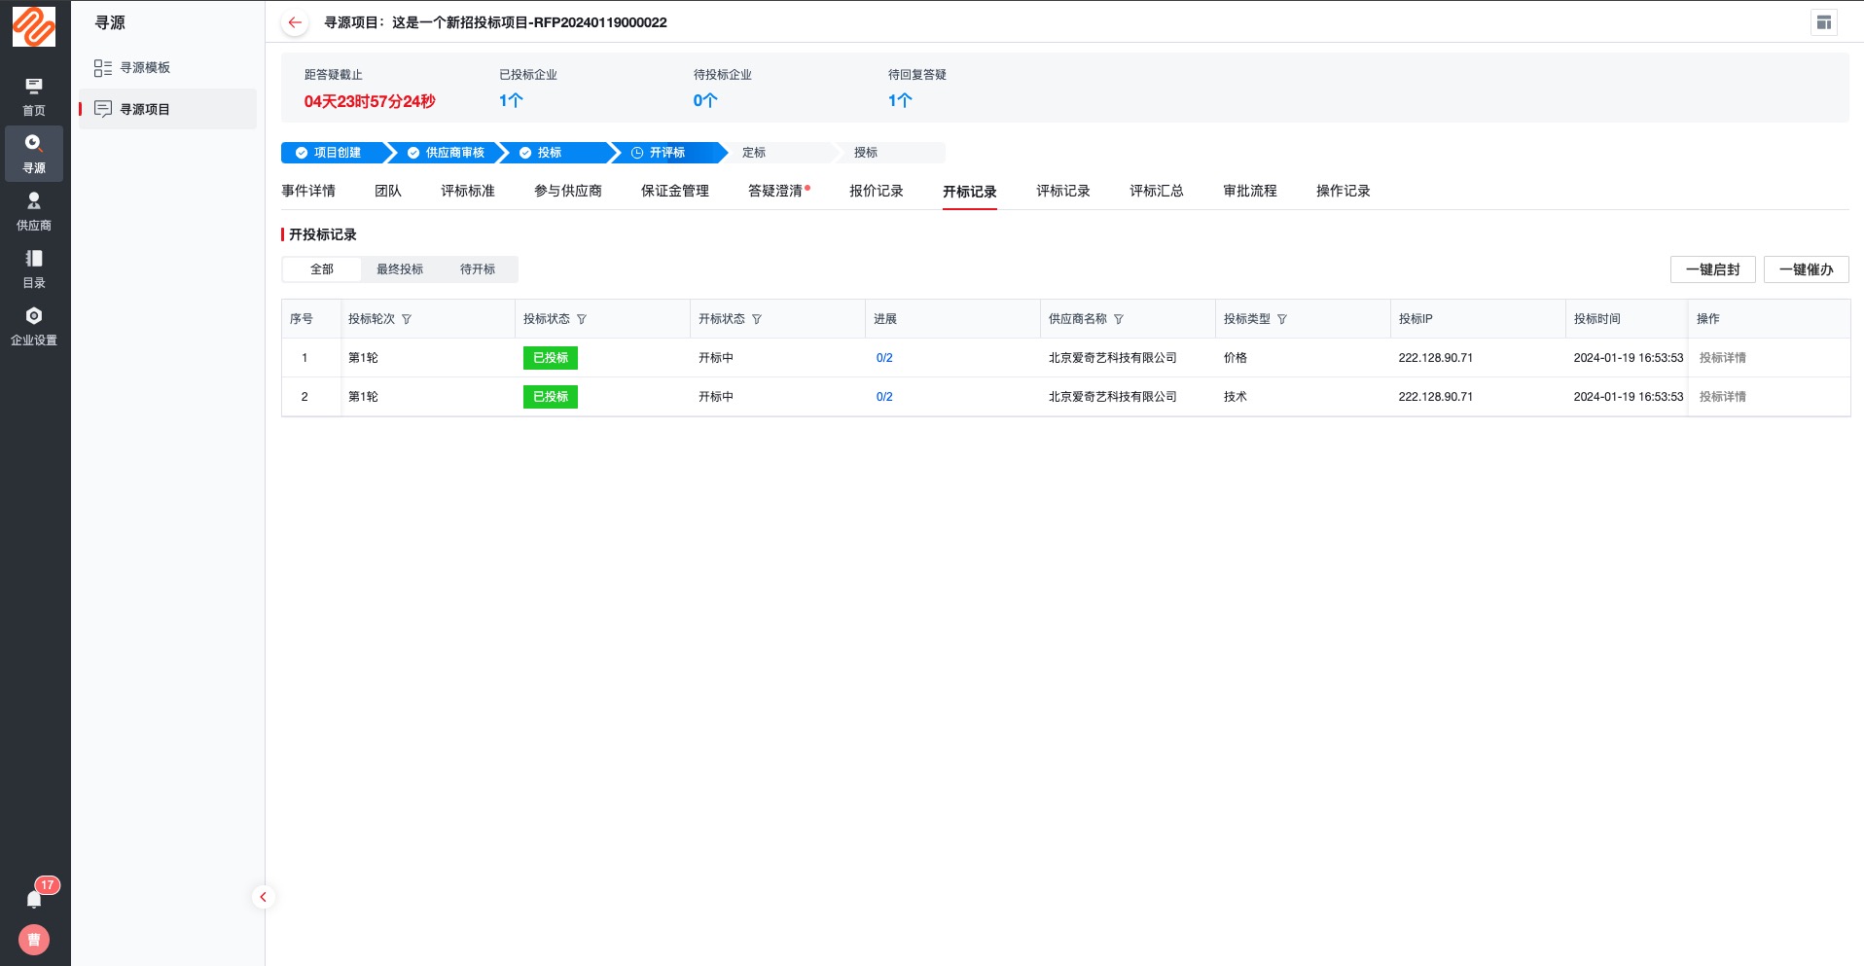
Task: Open the 首页 home sidebar icon
Action: pos(34,96)
